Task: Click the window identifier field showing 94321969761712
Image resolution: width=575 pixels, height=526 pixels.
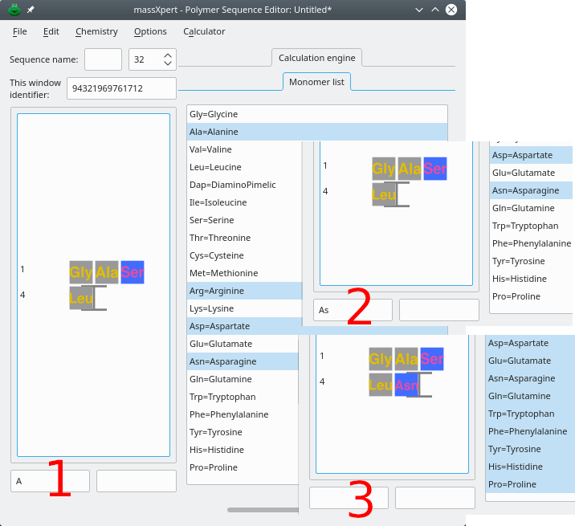Action: click(x=122, y=88)
